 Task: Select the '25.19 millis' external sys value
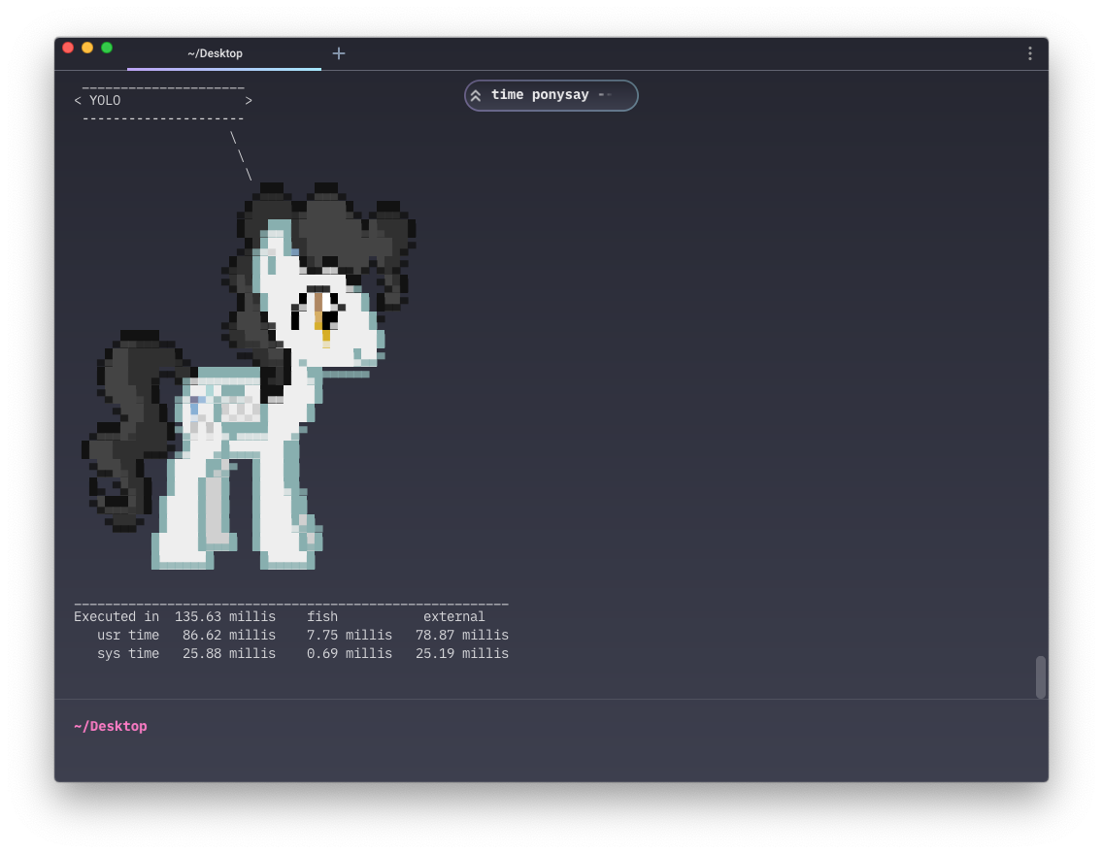pos(461,653)
